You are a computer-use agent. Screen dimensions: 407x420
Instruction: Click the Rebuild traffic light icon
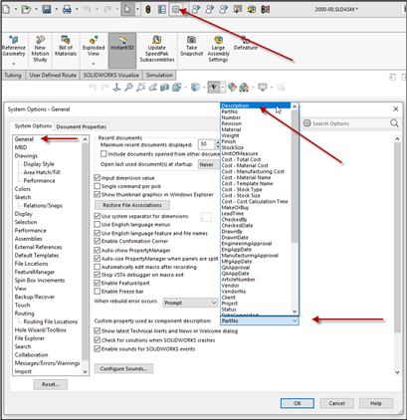tap(148, 10)
